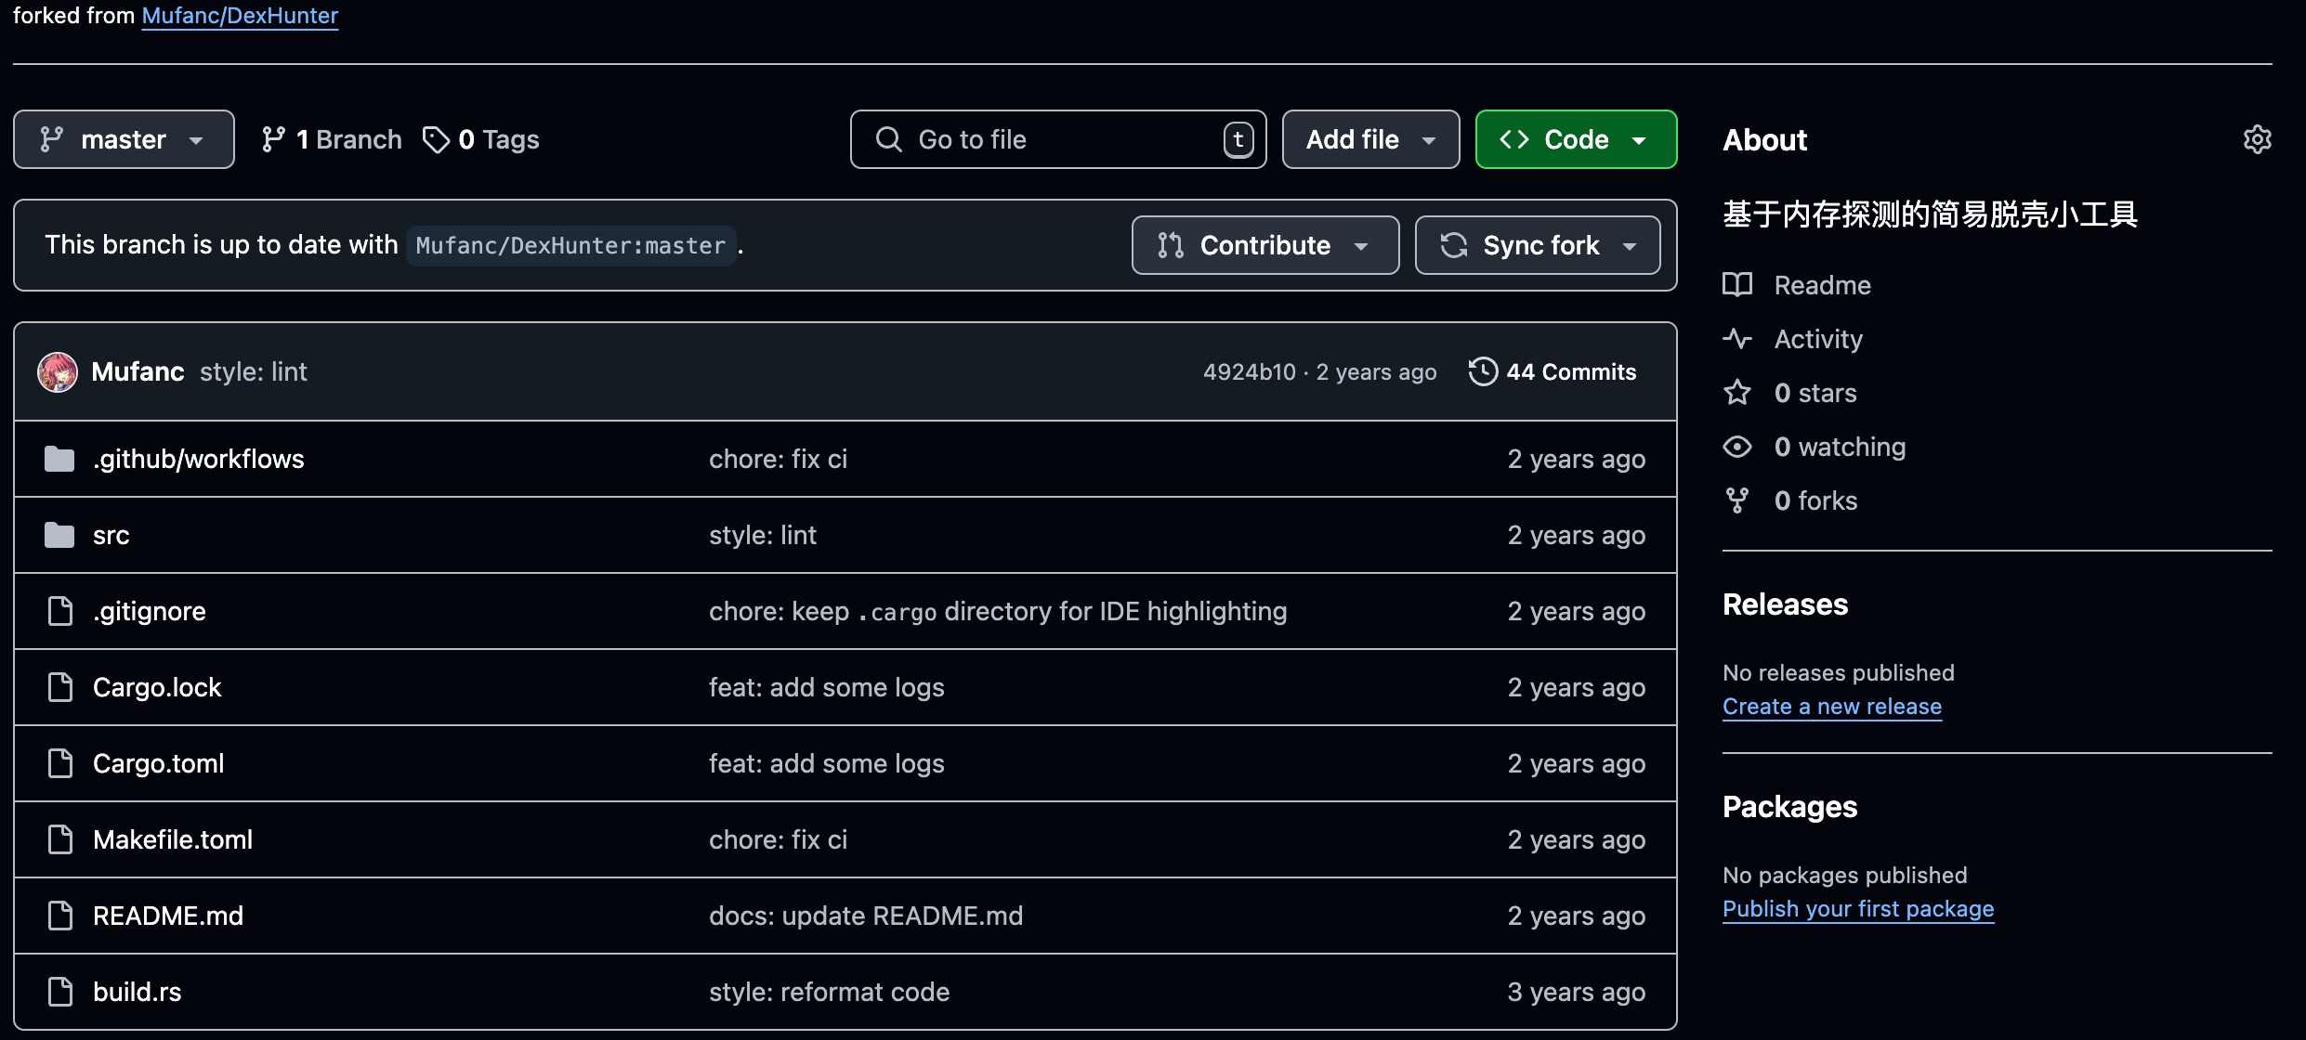Expand the Sync fork dropdown
The height and width of the screenshot is (1040, 2306).
coord(1538,245)
